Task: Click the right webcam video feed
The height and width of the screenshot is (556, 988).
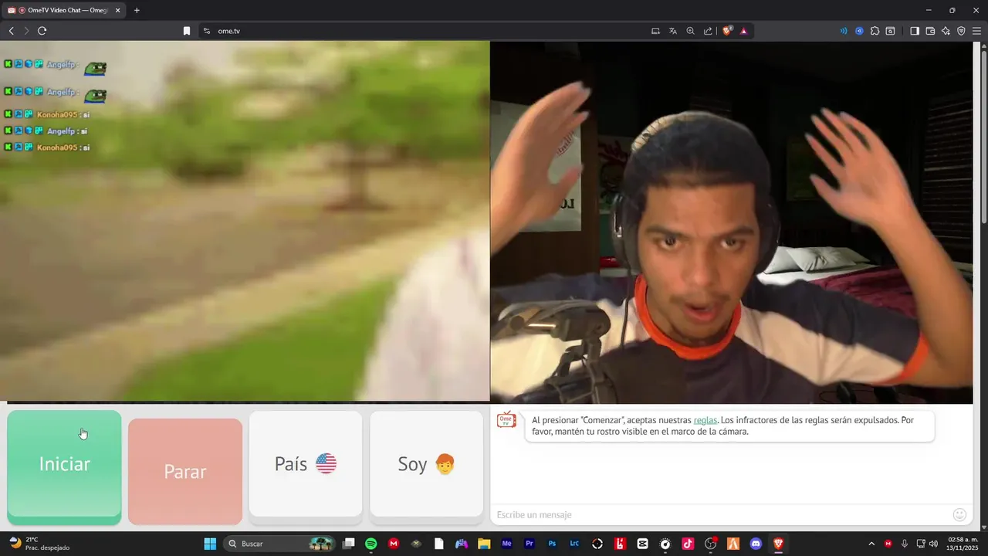Action: pyautogui.click(x=732, y=222)
